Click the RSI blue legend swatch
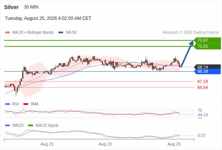Screen dimensions: 222x150 [x=8, y=104]
